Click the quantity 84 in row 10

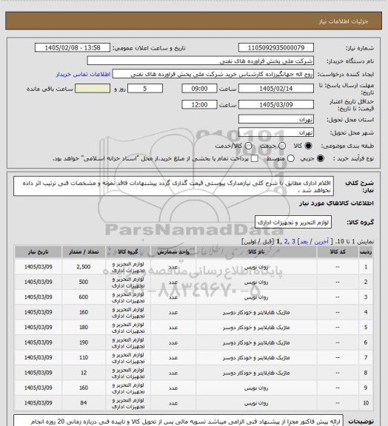tap(84, 403)
